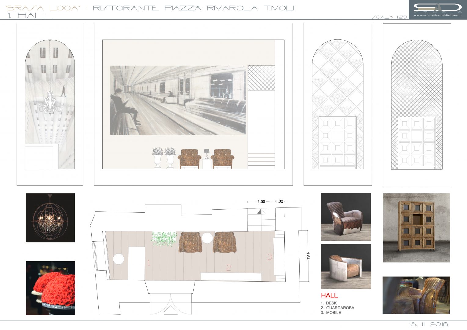Open the cowhide leather armchair photo
The width and height of the screenshot is (467, 330).
(346, 217)
